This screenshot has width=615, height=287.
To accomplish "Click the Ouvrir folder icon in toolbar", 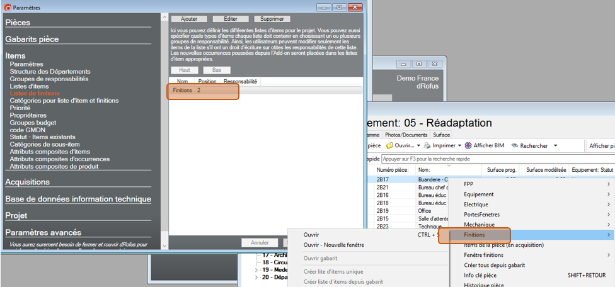I will click(x=390, y=145).
